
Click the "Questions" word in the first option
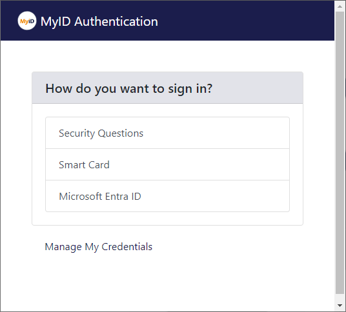[x=121, y=133]
